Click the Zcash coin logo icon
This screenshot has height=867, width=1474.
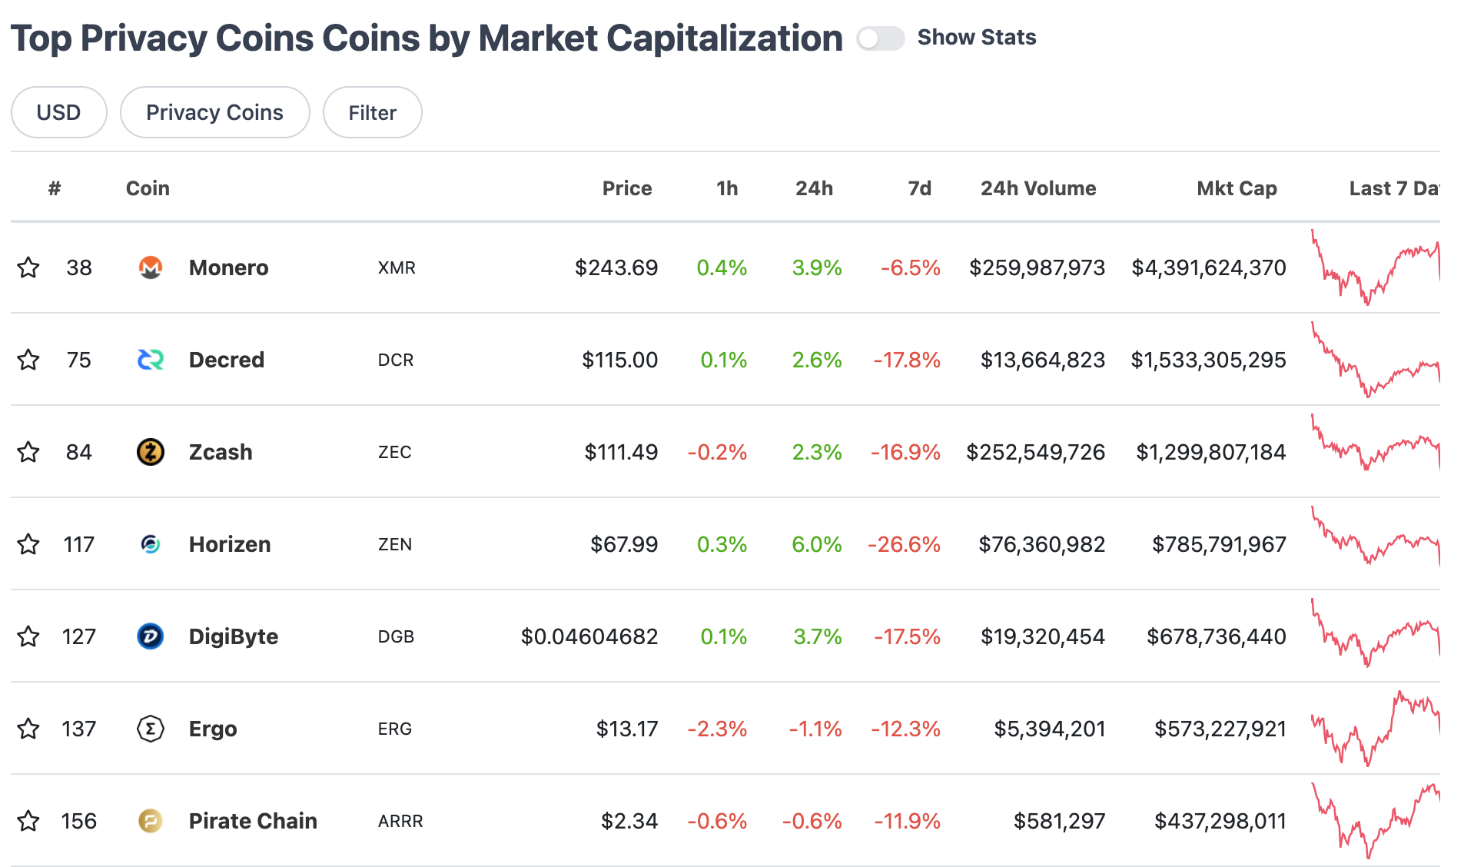click(x=150, y=452)
